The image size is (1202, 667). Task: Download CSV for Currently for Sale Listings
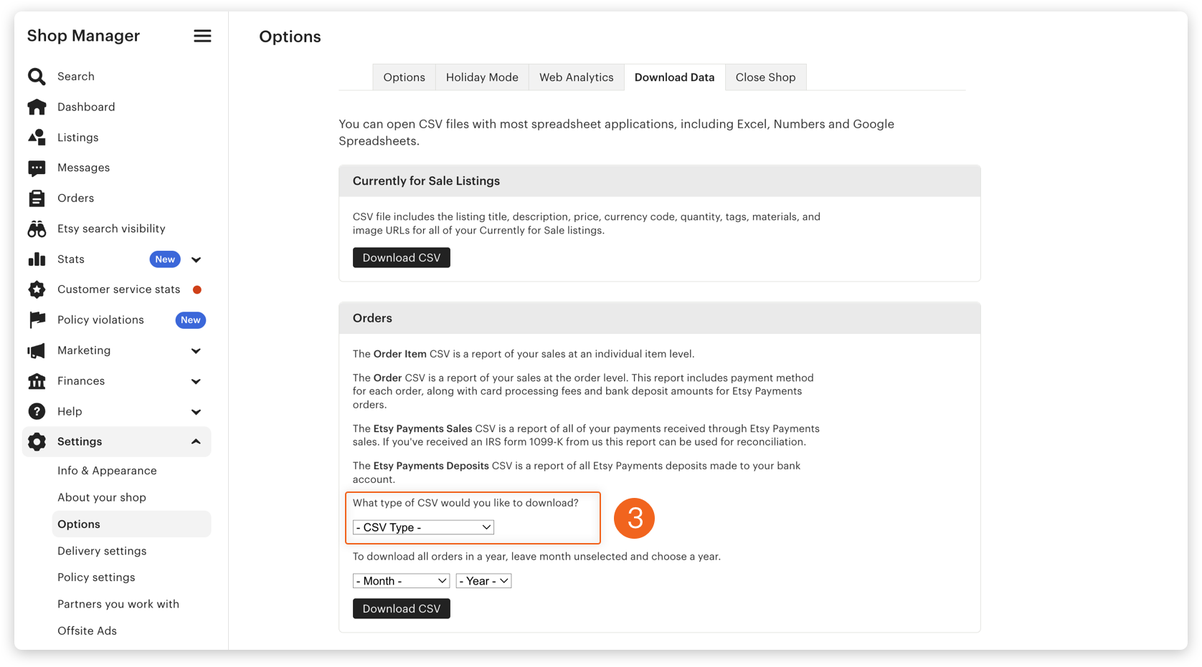pyautogui.click(x=401, y=258)
